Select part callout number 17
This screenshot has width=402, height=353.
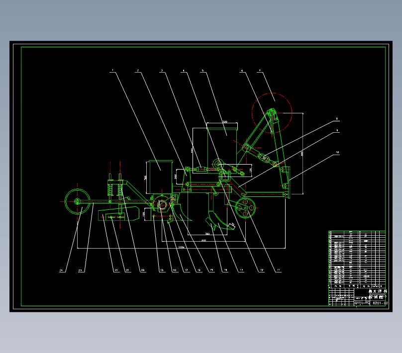click(186, 270)
